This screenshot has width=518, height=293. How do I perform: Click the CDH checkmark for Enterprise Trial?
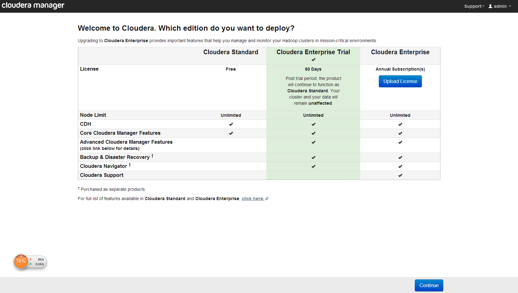313,124
